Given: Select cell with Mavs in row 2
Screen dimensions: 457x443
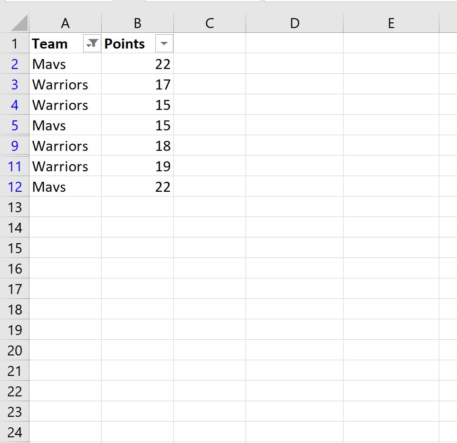Looking at the screenshot, I should click(65, 64).
